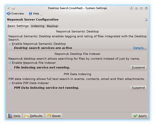The height and width of the screenshot is (125, 155).
Task: Toggle Enable PIM Data Indexer checkbox
Action: [10, 83]
